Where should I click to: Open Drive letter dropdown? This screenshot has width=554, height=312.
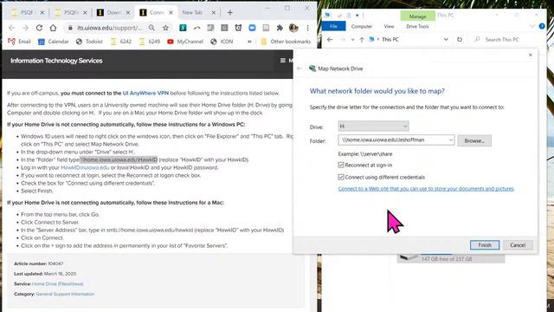point(373,126)
